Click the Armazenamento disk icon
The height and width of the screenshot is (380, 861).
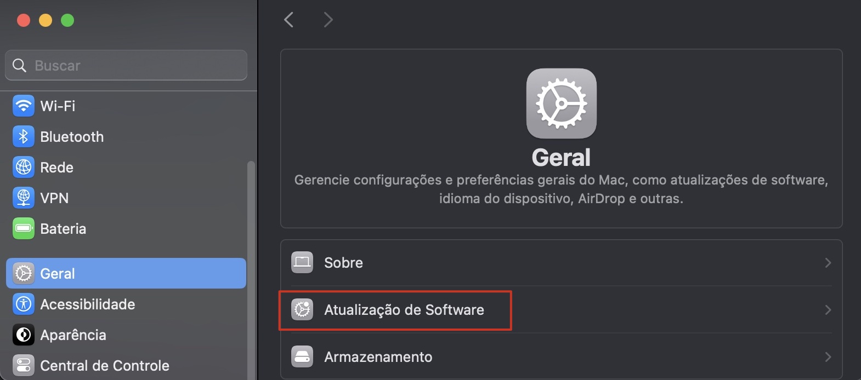pyautogui.click(x=302, y=356)
